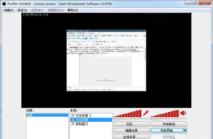Click the 编辑场景 button
Viewport: 213px width, 139px height.
coord(131,130)
